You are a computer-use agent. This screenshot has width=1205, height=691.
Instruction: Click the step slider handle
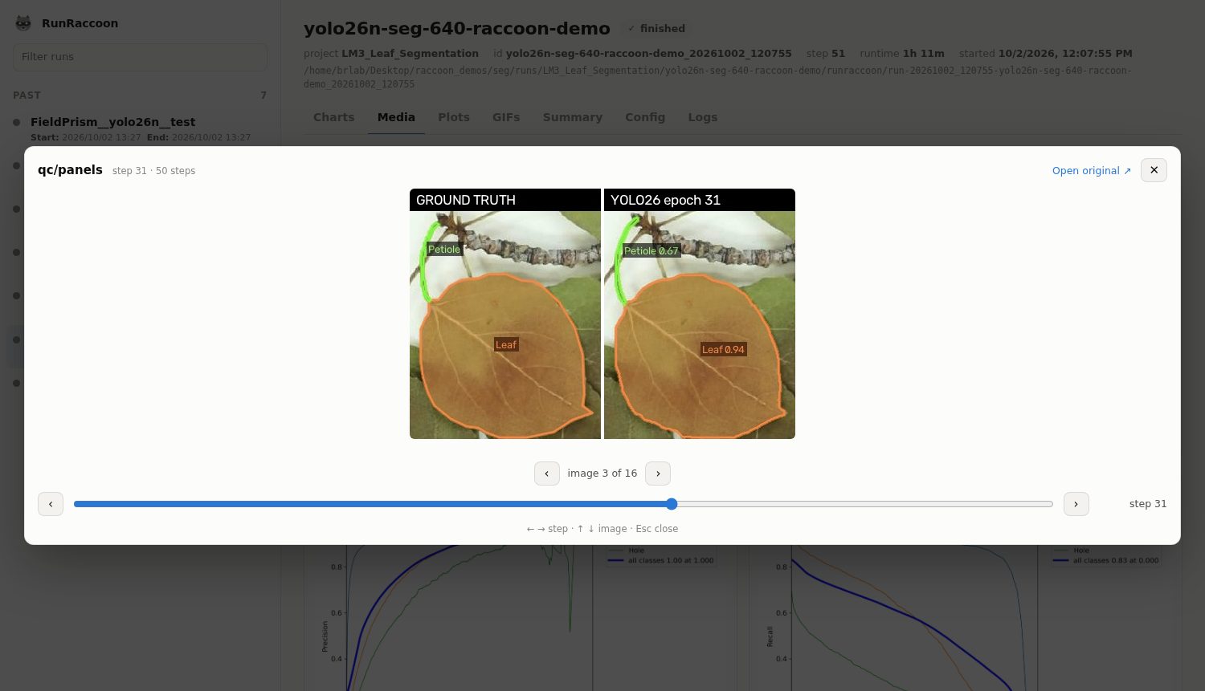point(672,504)
